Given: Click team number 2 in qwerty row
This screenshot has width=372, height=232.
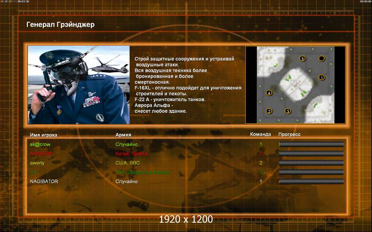Looking at the screenshot, I should click(x=261, y=163).
